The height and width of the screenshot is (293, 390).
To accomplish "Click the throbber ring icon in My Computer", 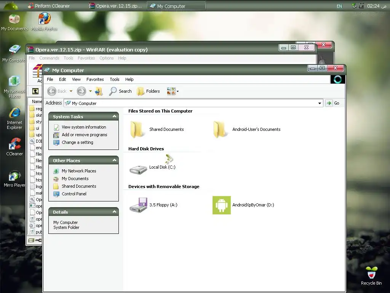I will click(337, 79).
